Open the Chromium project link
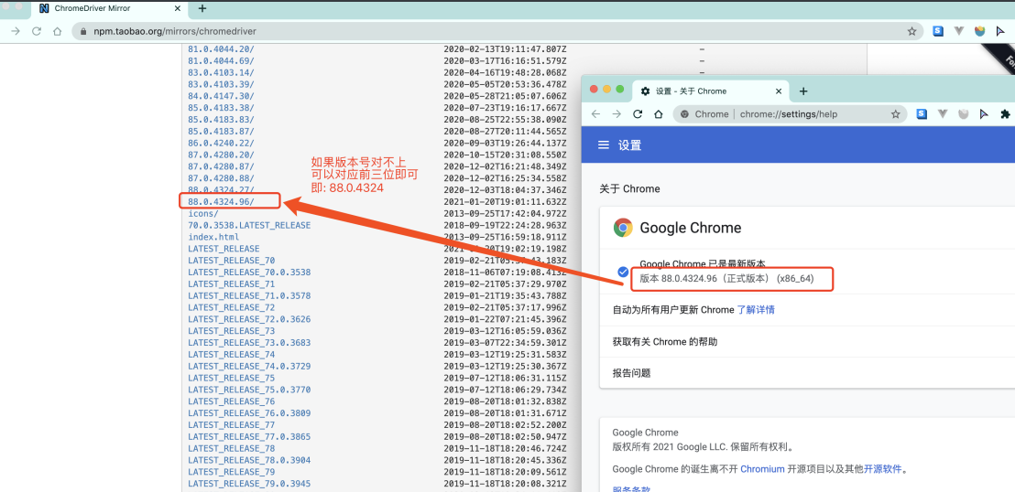 (762, 469)
